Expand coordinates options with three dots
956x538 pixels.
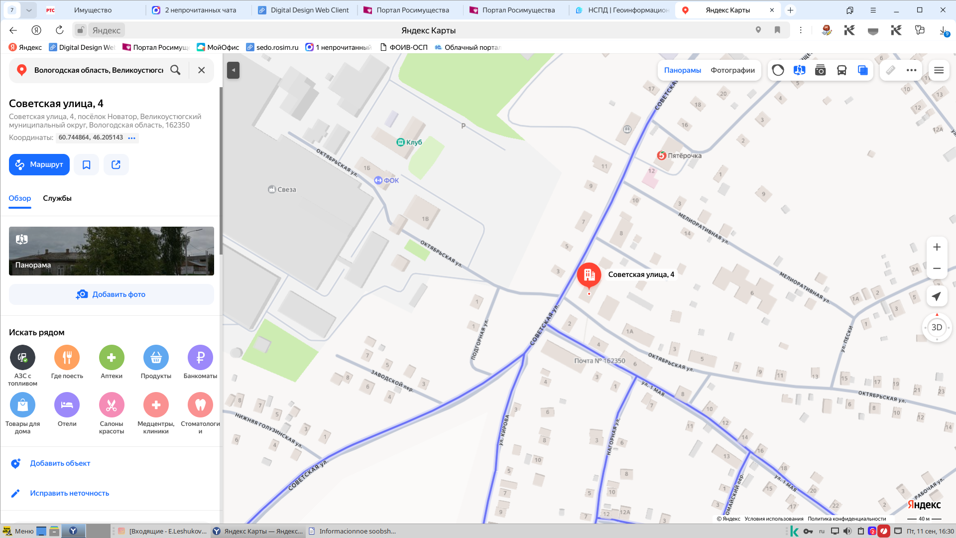132,138
